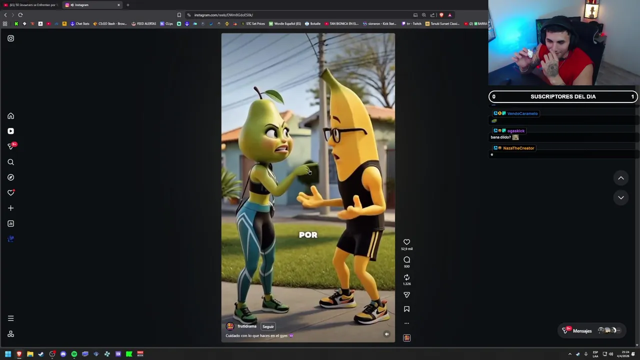Open File Explorer from the taskbar
The height and width of the screenshot is (360, 640).
[30, 354]
